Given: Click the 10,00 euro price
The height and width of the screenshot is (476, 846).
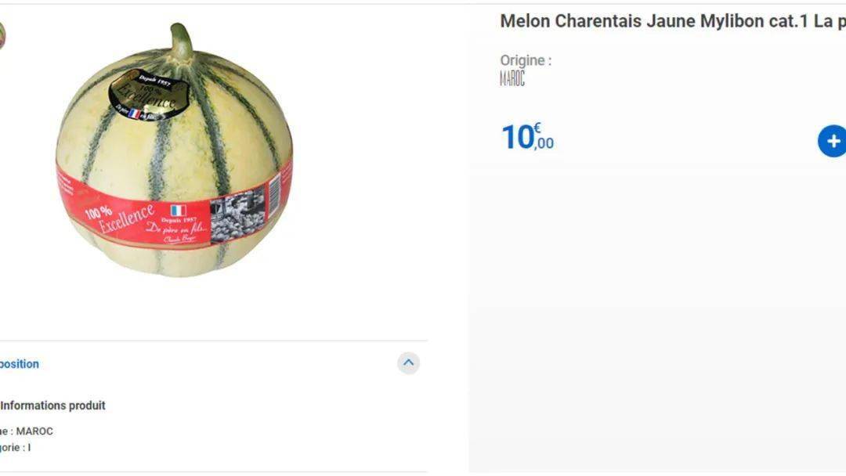Looking at the screenshot, I should [x=527, y=137].
